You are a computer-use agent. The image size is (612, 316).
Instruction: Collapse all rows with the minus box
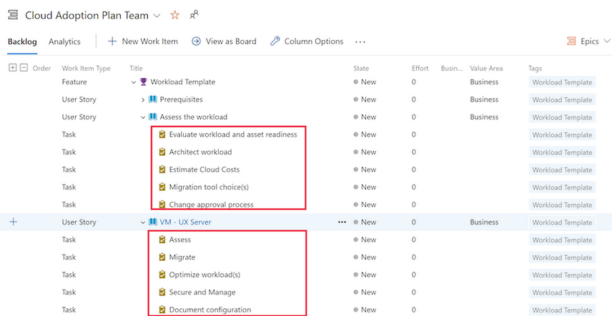pyautogui.click(x=24, y=68)
